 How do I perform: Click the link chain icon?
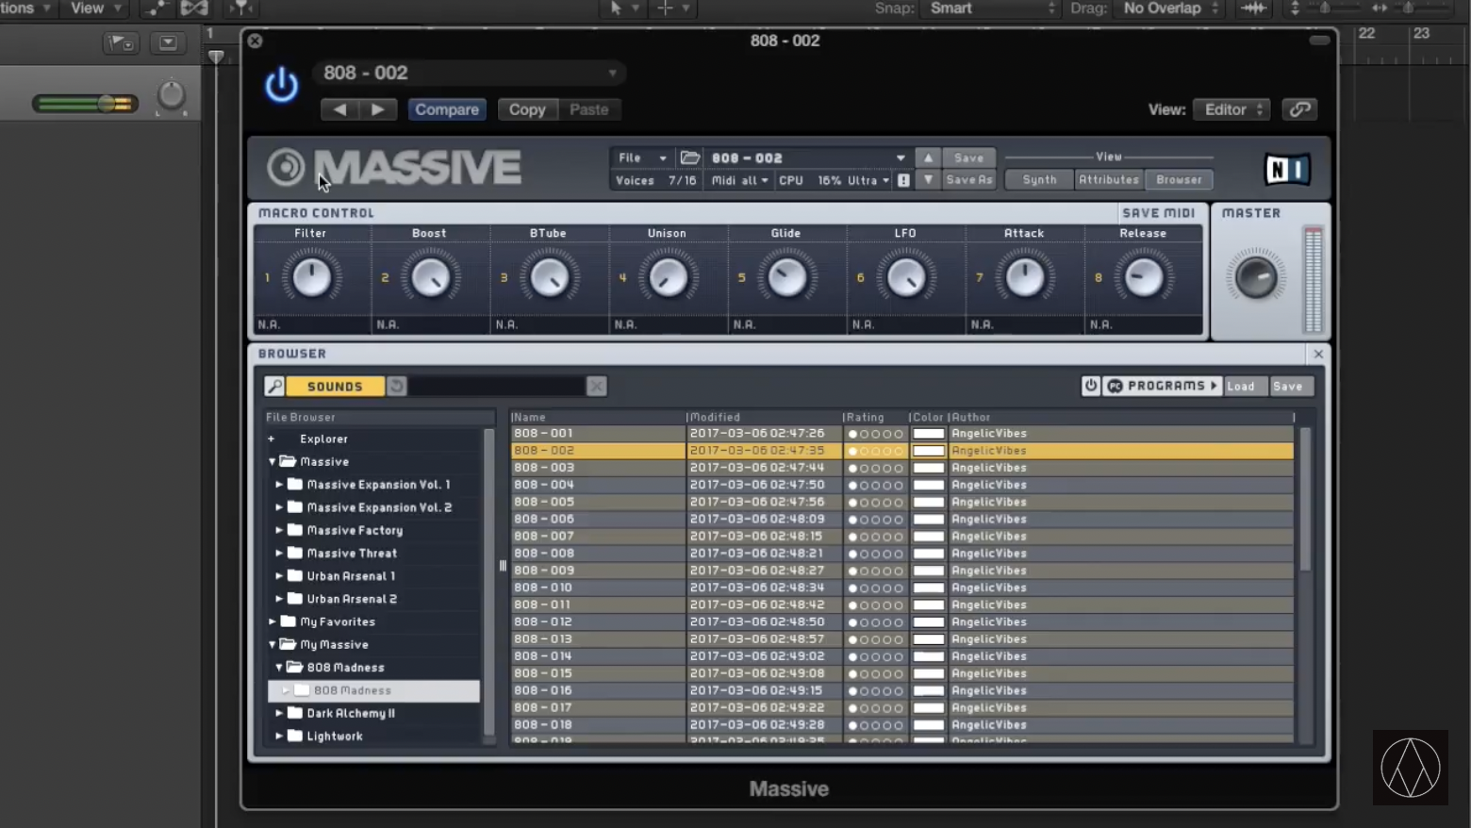tap(1299, 109)
